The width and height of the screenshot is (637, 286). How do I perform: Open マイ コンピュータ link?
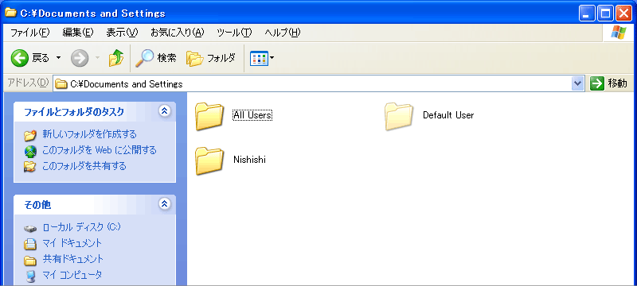[x=72, y=275]
